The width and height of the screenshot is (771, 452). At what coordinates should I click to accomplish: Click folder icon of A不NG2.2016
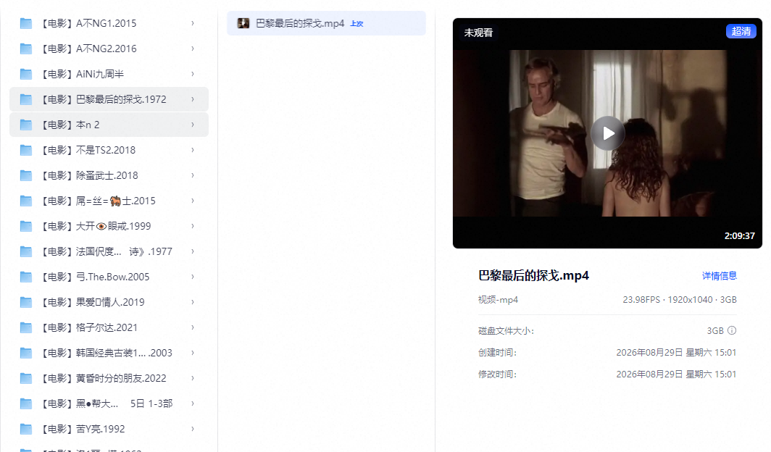click(25, 49)
